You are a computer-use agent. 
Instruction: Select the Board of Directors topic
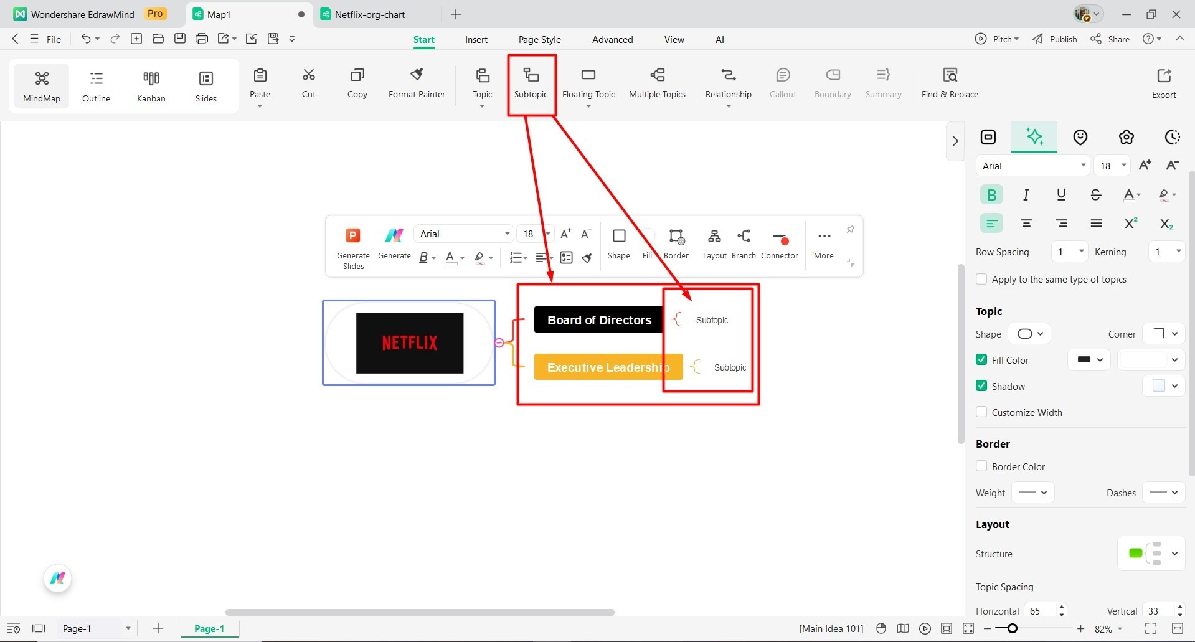click(598, 319)
